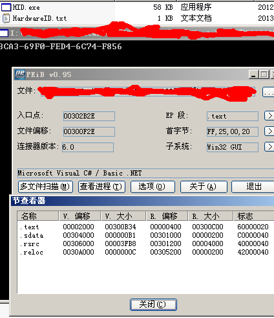The height and width of the screenshot is (318, 274).
Task: Select the .text section row
Action: 145,227
